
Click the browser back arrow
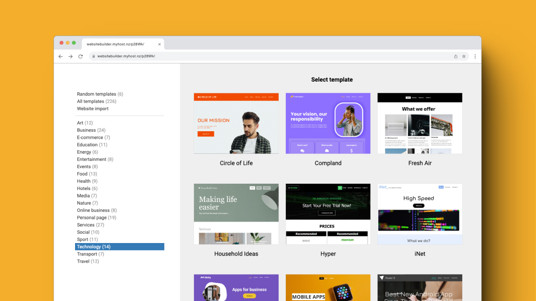61,57
